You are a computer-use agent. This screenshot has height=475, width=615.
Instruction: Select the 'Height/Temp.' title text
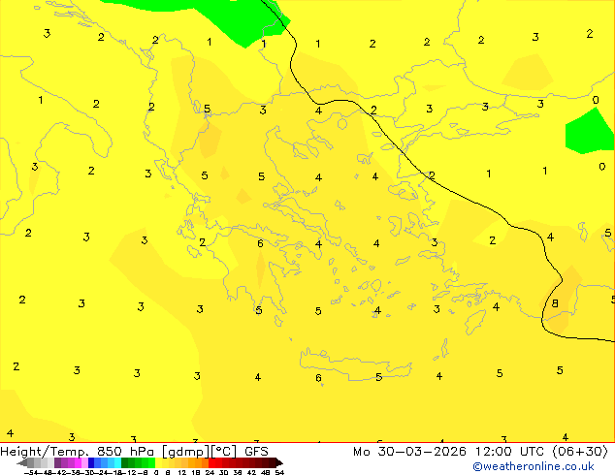(x=45, y=452)
